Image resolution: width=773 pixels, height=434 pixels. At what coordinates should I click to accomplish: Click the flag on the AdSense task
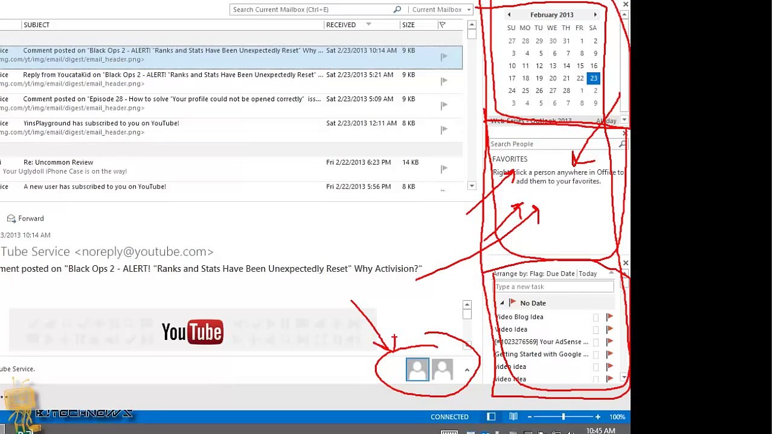609,342
